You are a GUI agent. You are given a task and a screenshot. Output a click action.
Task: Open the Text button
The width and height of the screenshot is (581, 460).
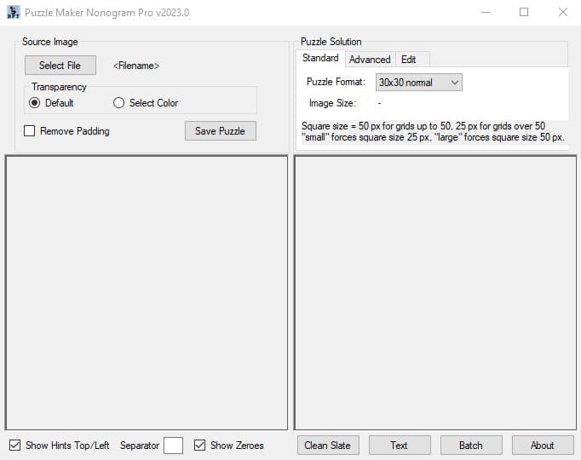coord(399,446)
